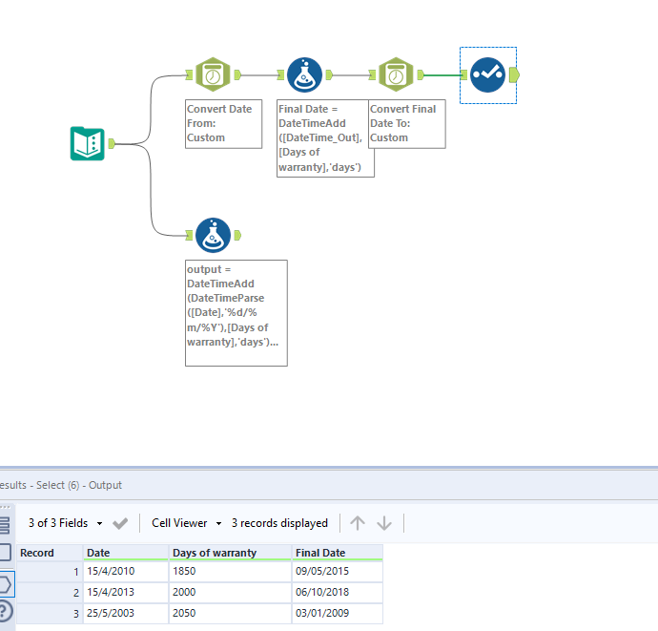Click the Final Date column header
The width and height of the screenshot is (658, 631).
click(338, 553)
